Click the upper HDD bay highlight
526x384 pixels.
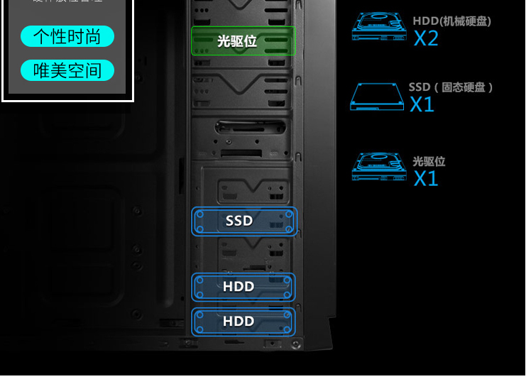coord(243,287)
